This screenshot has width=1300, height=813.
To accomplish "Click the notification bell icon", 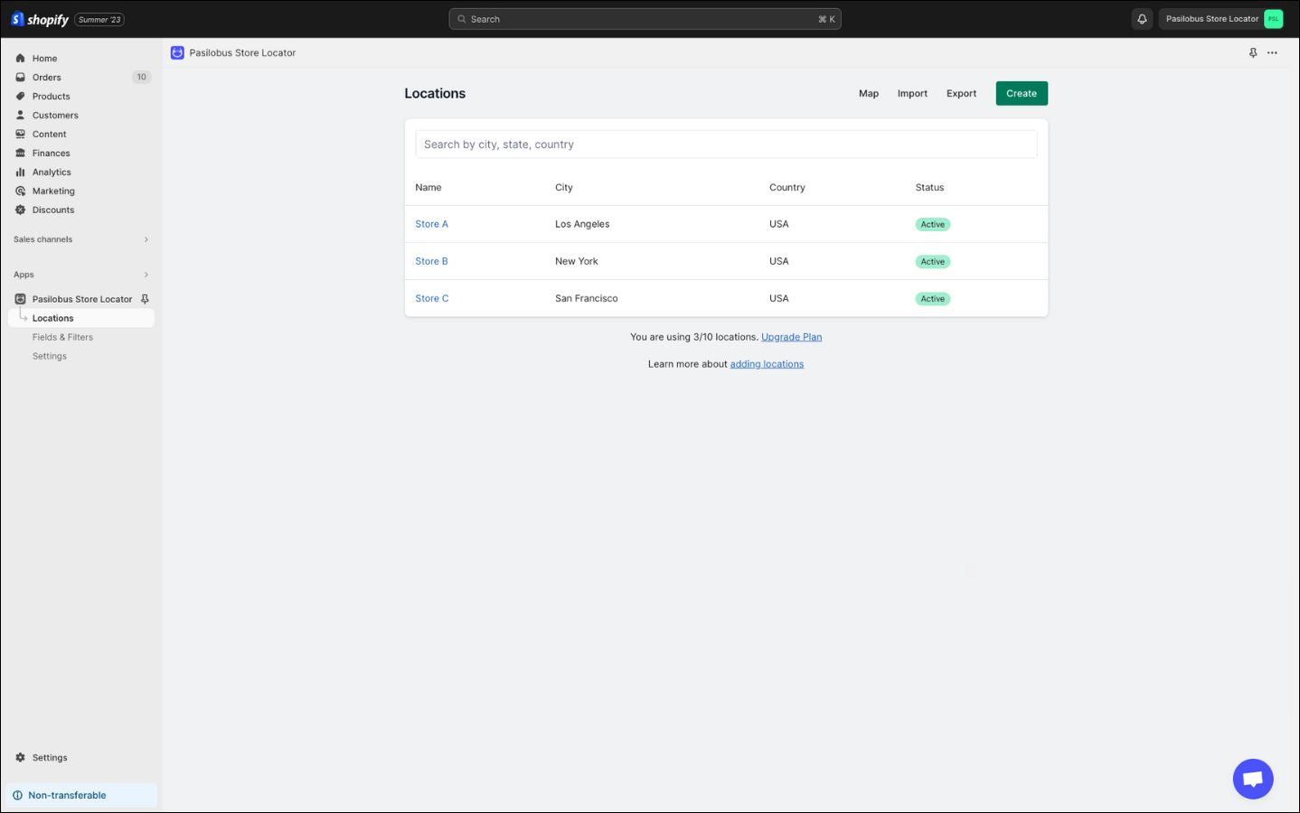I will click(1142, 19).
